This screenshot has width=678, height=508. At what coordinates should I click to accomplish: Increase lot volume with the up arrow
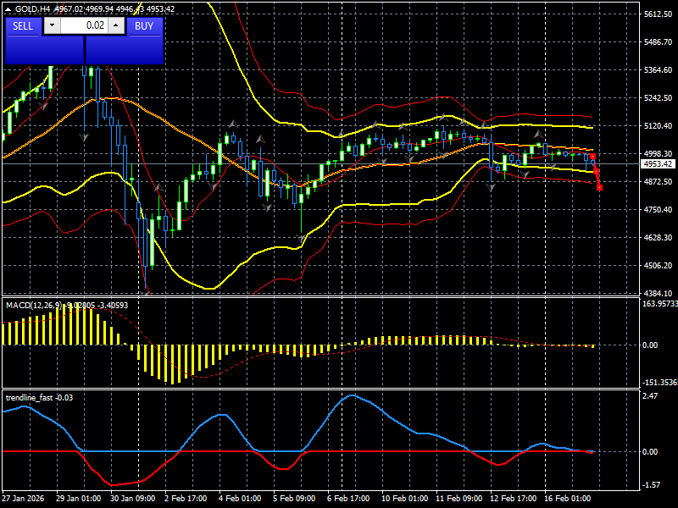point(116,25)
